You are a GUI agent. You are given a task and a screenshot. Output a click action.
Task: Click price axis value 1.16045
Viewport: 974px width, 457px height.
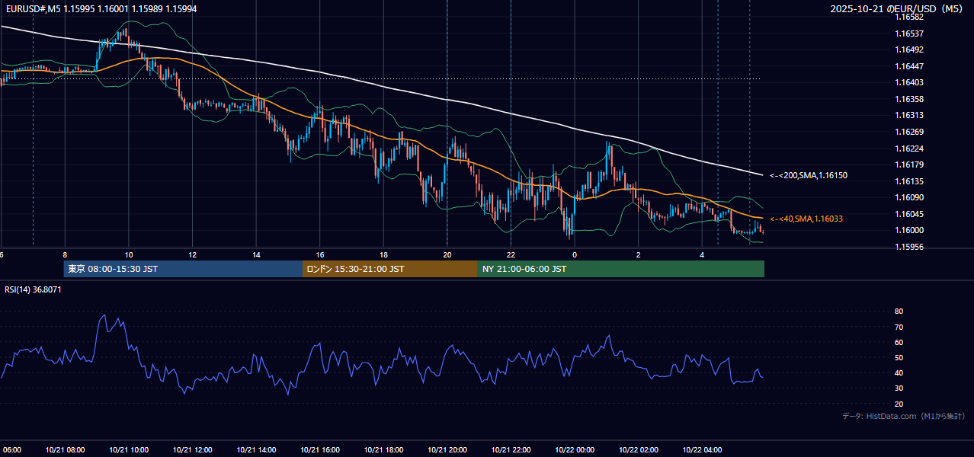909,214
